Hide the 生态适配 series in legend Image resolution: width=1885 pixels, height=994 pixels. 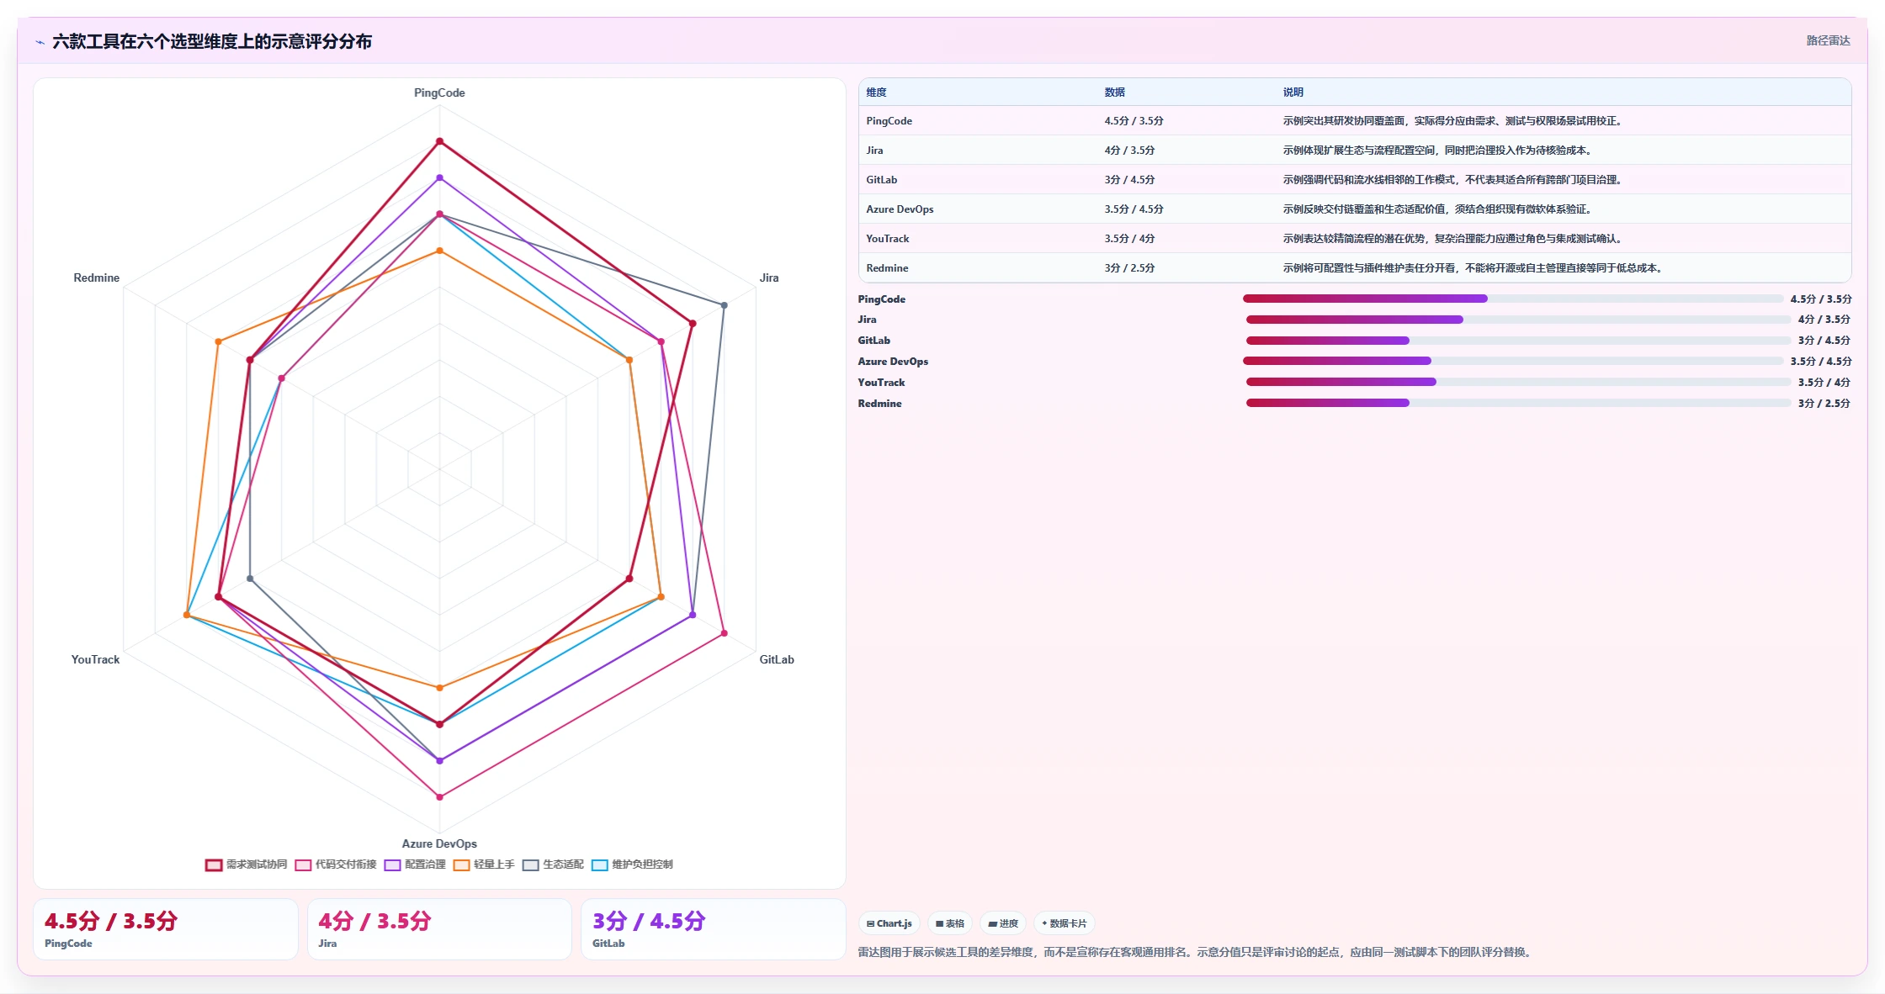[553, 864]
